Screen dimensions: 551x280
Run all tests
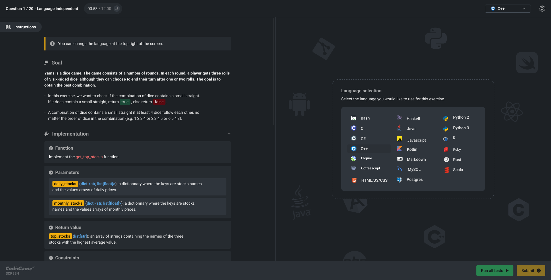pos(494,271)
